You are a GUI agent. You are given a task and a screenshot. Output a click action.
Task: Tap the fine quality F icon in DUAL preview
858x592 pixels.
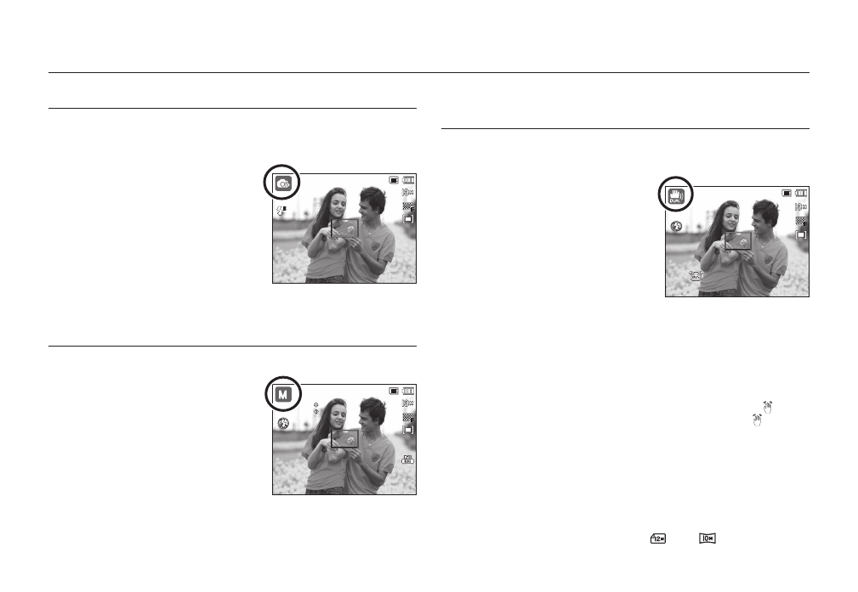(801, 221)
